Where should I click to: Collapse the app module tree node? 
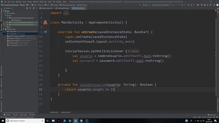coord(3,11)
